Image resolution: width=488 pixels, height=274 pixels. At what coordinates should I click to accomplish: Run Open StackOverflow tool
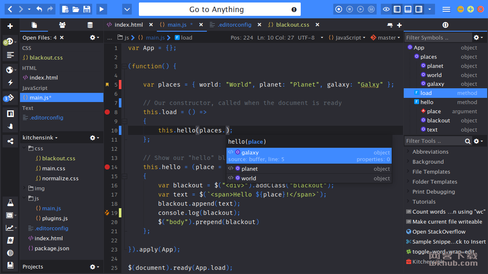point(439,232)
